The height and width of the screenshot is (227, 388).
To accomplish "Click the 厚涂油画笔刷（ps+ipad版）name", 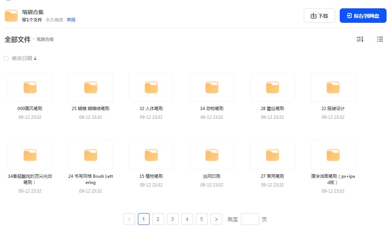I will [333, 179].
